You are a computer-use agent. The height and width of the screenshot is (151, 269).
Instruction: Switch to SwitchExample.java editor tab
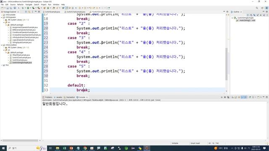point(51,12)
